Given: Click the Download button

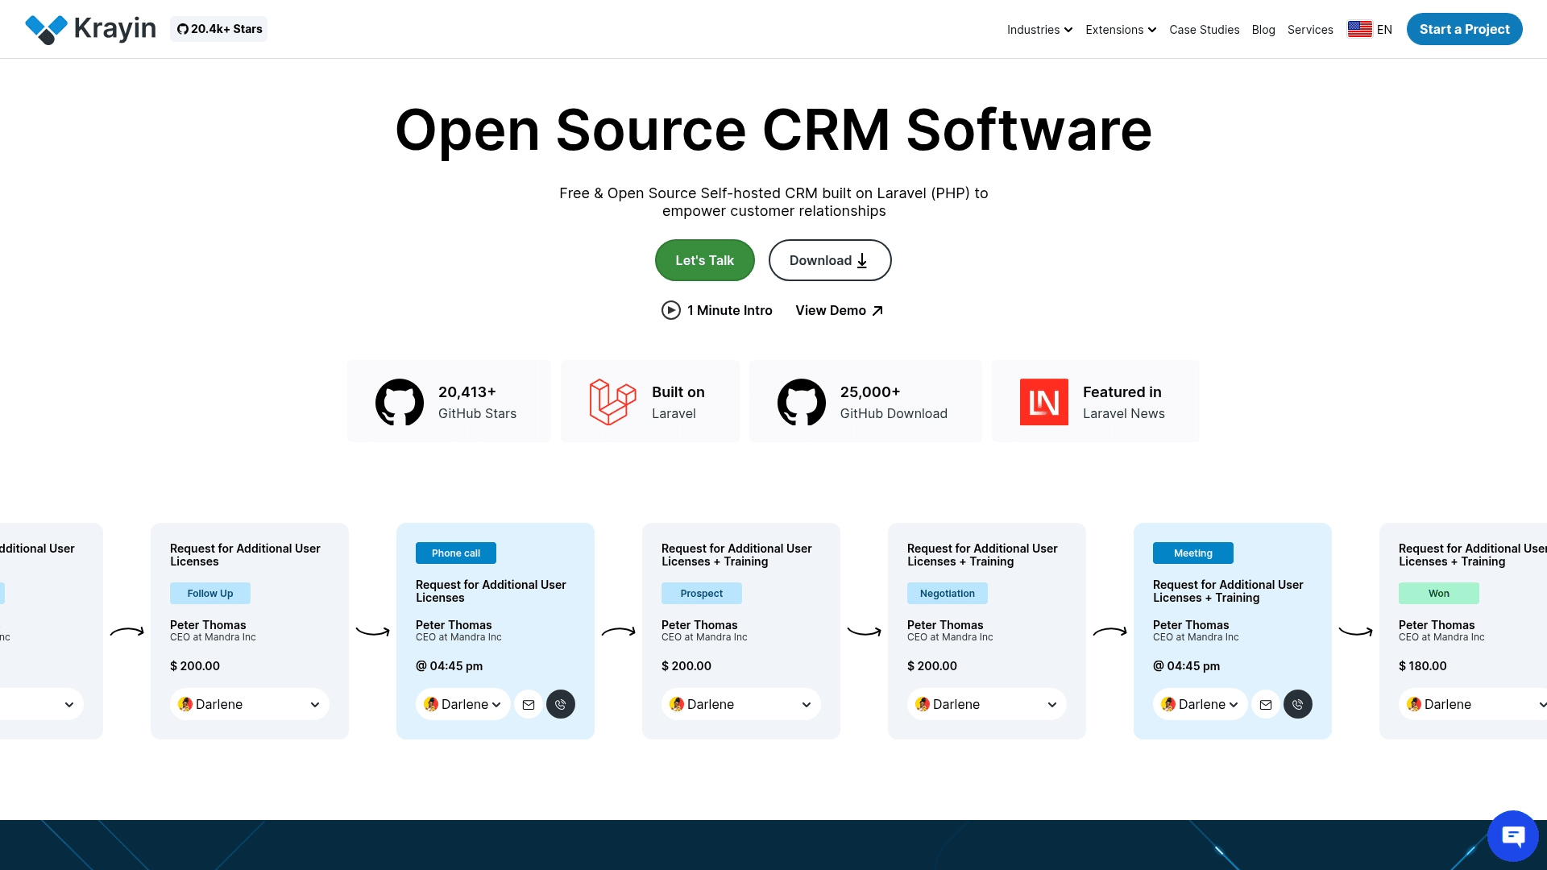Looking at the screenshot, I should 829,260.
